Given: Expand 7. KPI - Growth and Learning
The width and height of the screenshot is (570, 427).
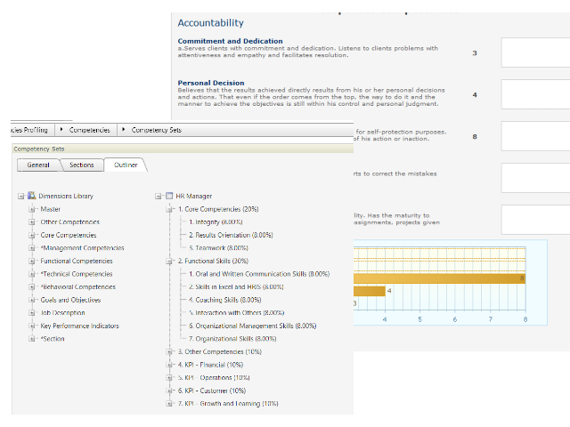Looking at the screenshot, I should tap(169, 404).
